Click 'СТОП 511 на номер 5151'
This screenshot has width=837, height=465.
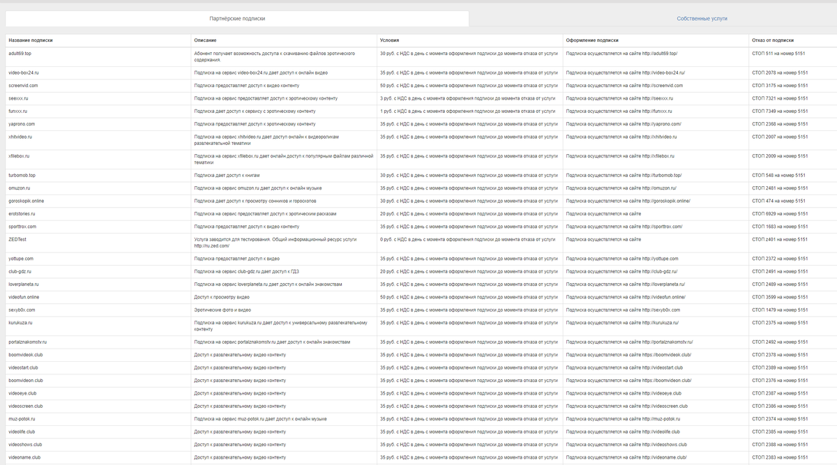pos(778,53)
